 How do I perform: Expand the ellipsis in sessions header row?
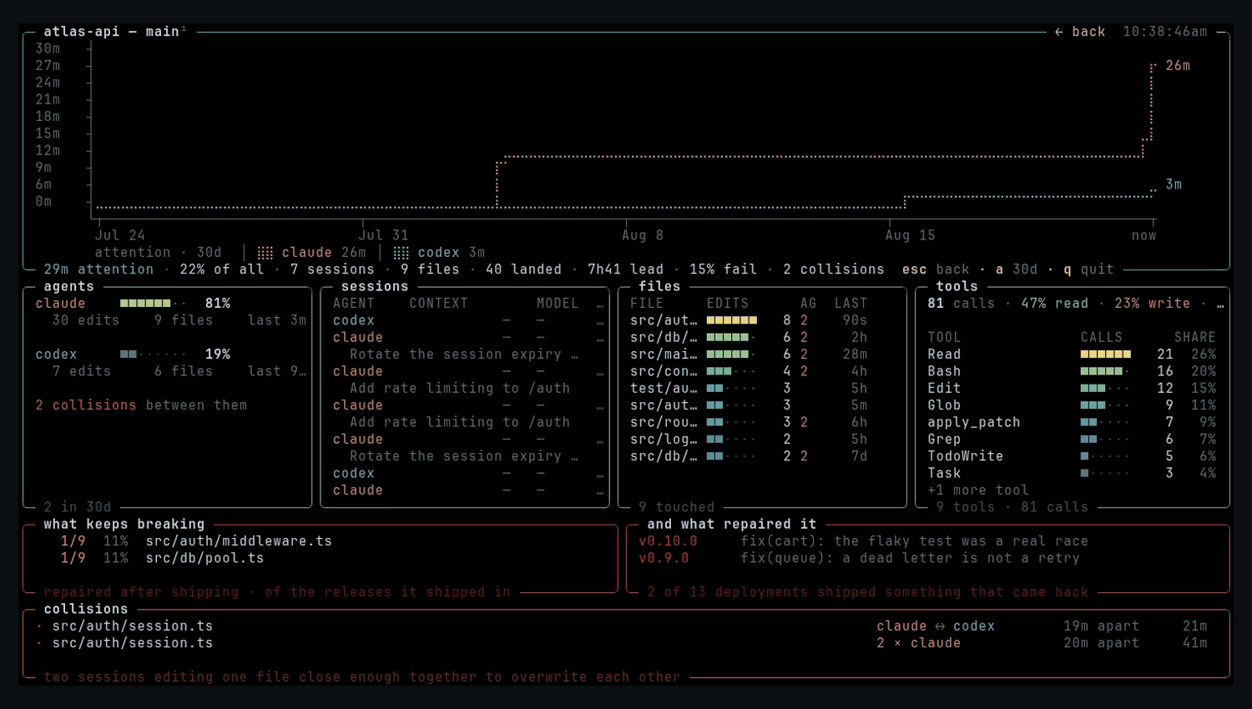click(x=600, y=304)
